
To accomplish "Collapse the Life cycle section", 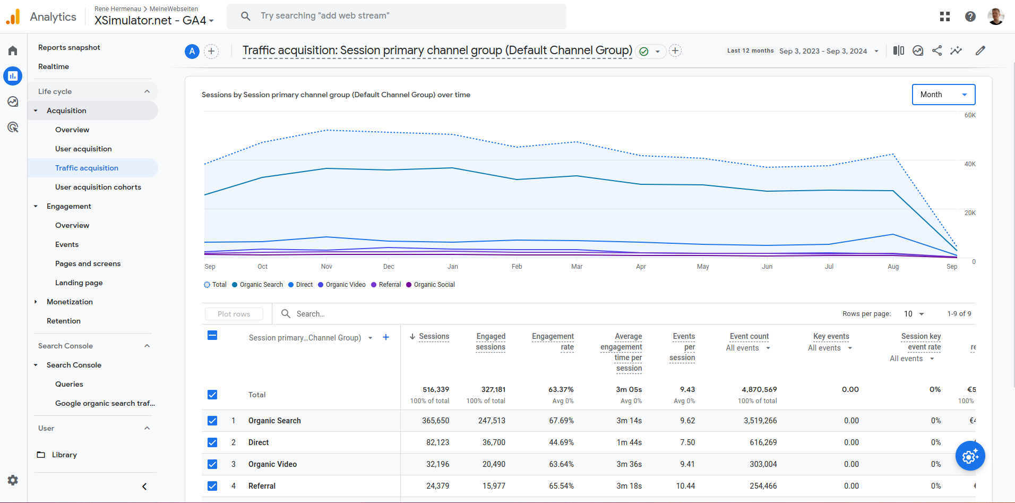I will 147,91.
